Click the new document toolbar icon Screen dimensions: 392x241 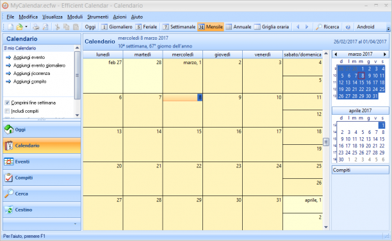(x=10, y=27)
